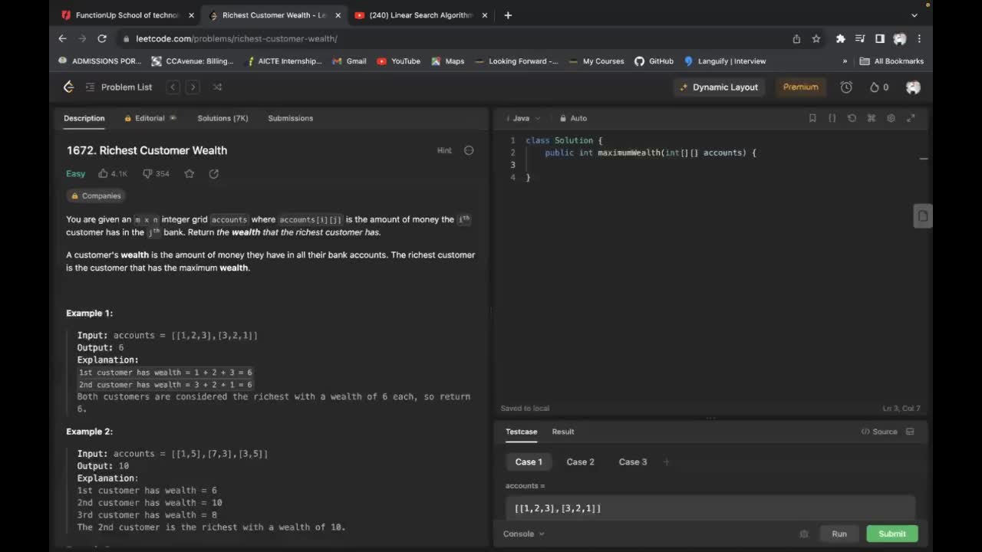View test case Source
Screen dimensions: 982x552
[879, 432]
